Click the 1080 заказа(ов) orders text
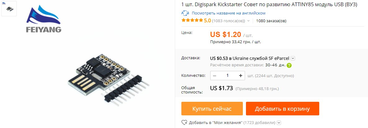 [271, 21]
